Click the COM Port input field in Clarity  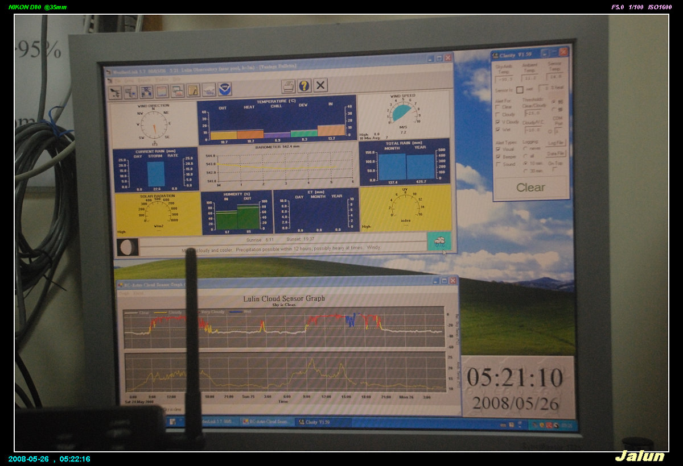(558, 131)
